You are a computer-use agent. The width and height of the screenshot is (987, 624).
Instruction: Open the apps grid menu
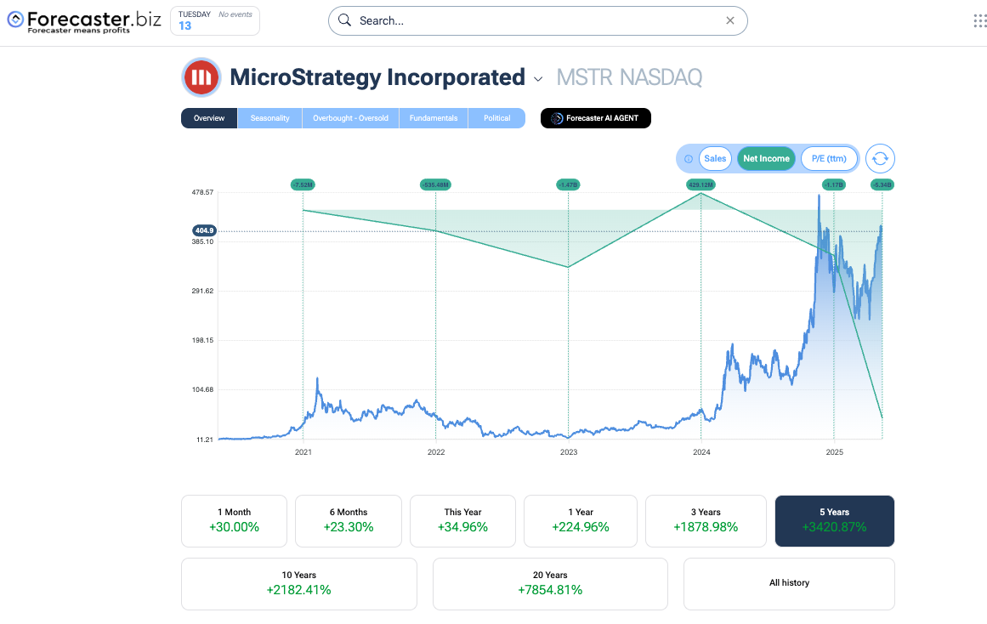click(979, 21)
